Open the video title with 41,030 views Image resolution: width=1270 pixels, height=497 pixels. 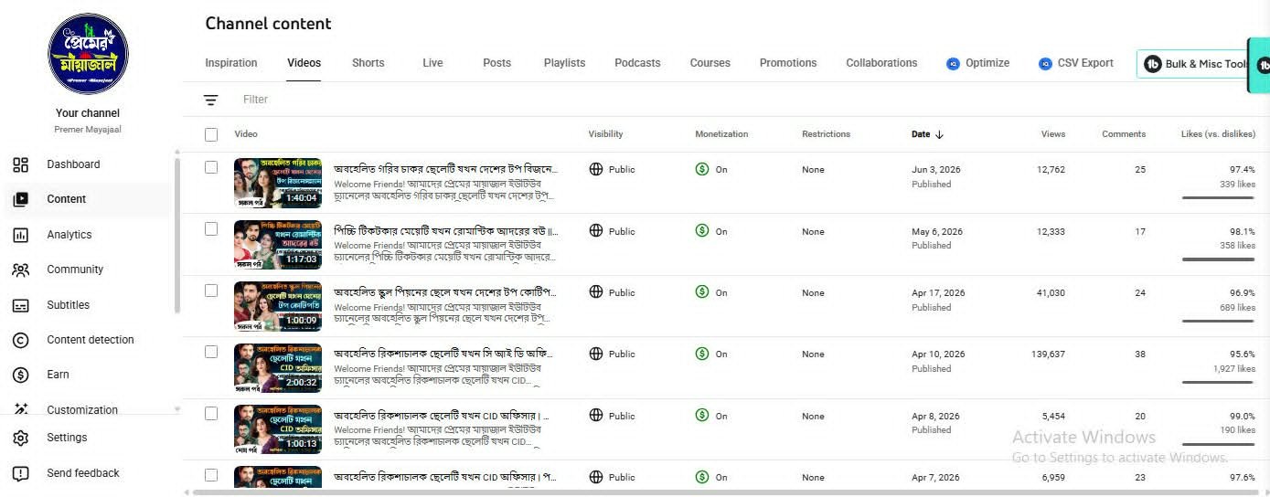point(446,292)
